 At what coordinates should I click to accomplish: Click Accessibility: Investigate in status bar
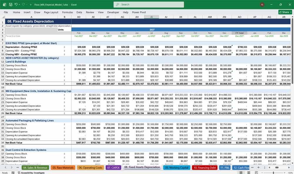click(x=31, y=173)
